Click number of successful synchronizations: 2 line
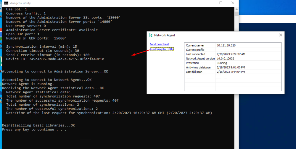The width and height of the screenshot is (296, 149). pos(52,109)
